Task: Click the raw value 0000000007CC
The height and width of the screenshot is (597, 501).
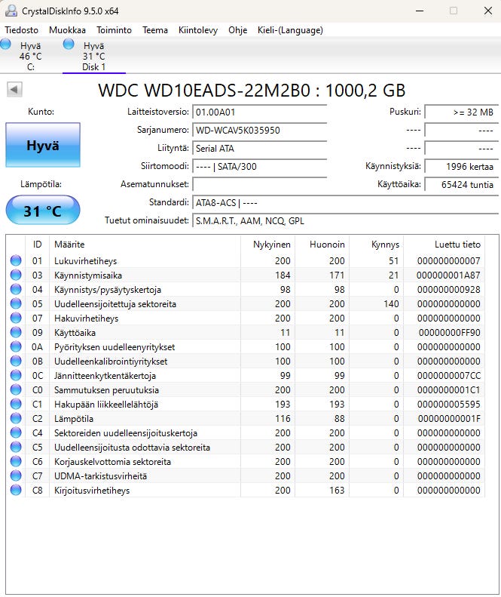Action: click(x=449, y=375)
